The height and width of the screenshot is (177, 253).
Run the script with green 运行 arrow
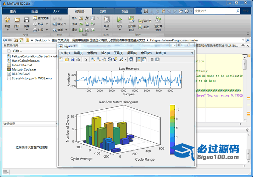pos(119,19)
